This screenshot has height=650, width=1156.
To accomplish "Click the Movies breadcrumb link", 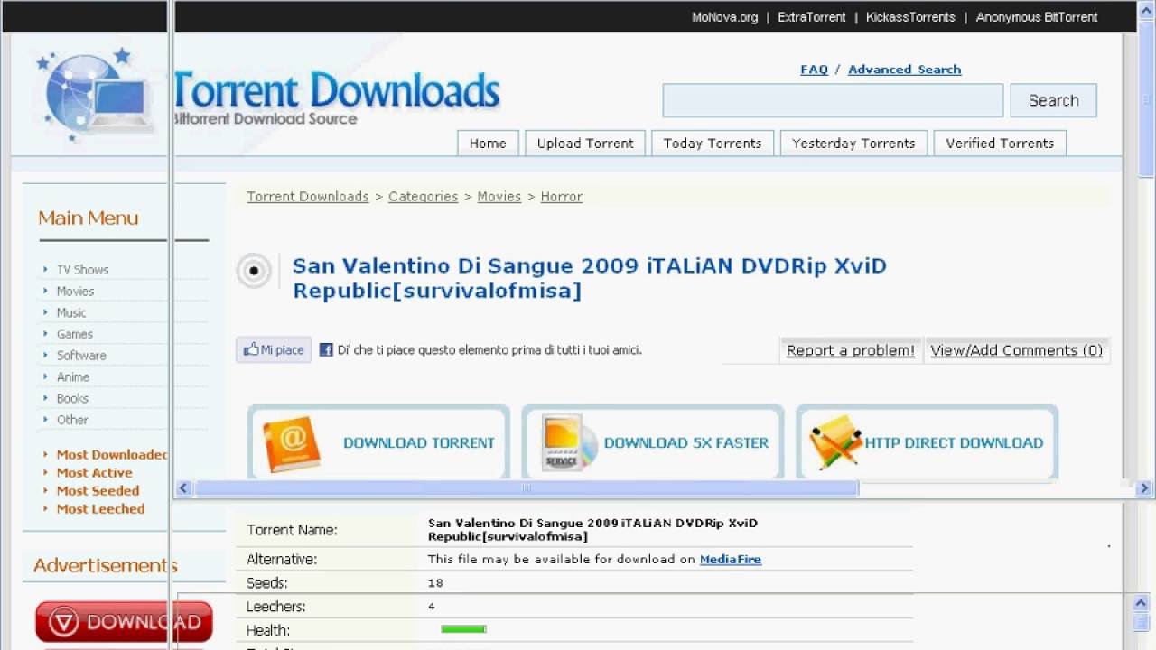I will coord(499,197).
